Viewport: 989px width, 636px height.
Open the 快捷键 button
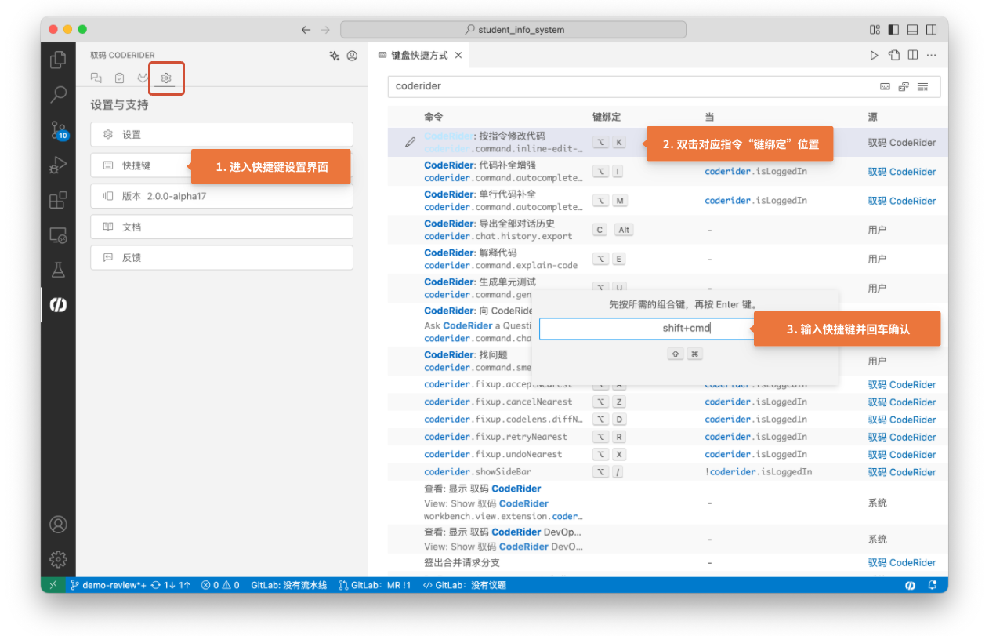[x=222, y=165]
